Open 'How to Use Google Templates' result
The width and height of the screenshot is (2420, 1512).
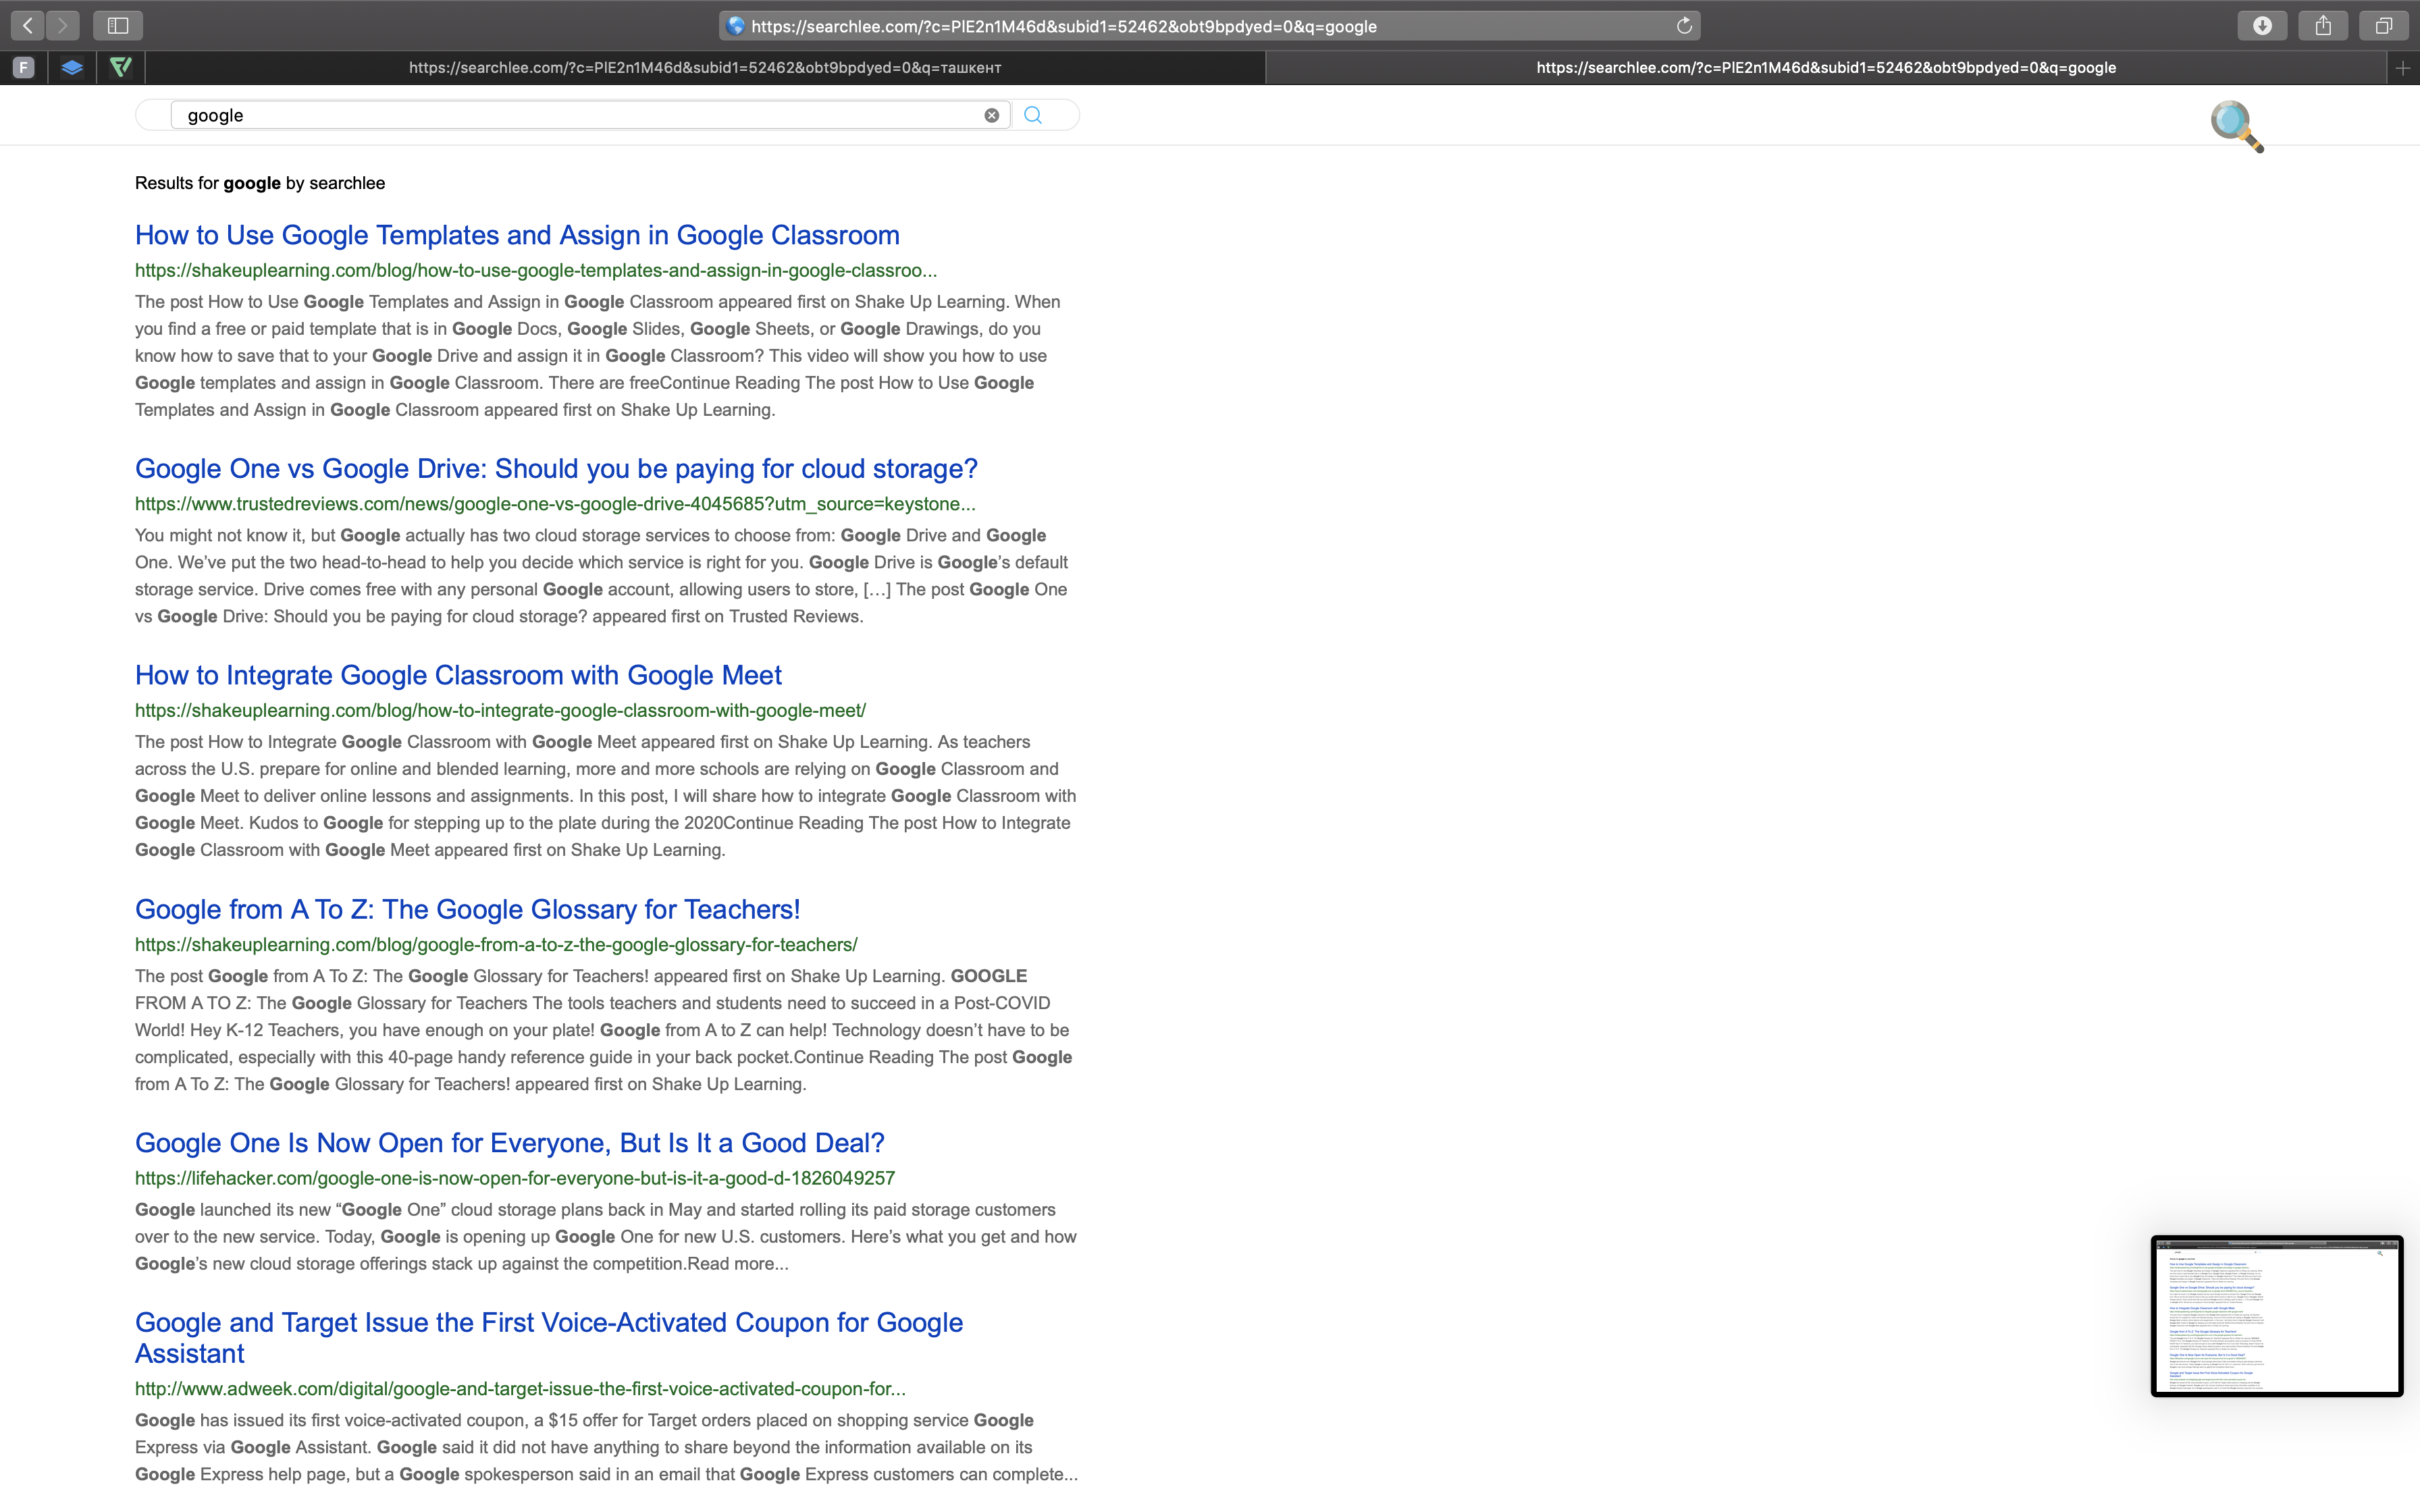[x=517, y=235]
